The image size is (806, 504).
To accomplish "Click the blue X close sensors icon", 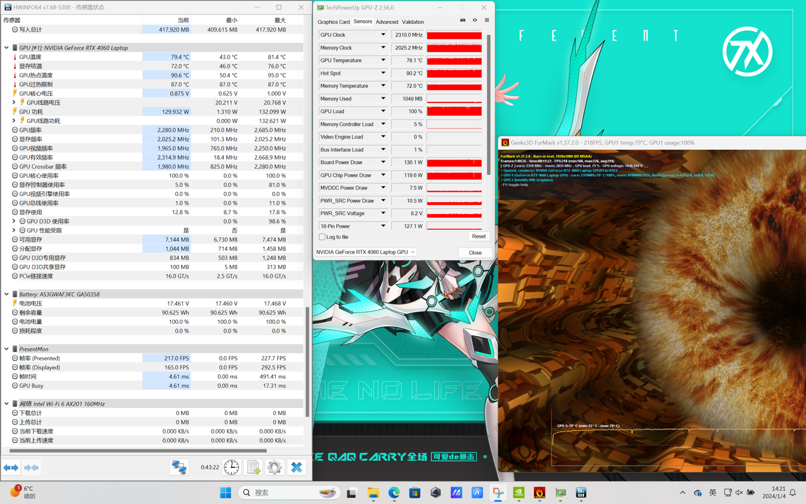I will [x=296, y=468].
